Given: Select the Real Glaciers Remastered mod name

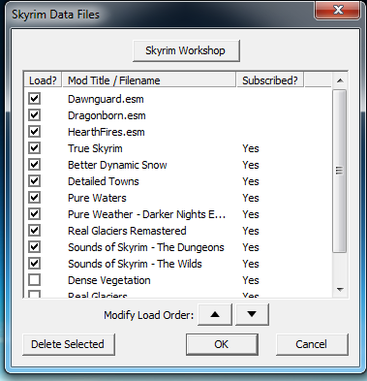Looking at the screenshot, I should [127, 231].
